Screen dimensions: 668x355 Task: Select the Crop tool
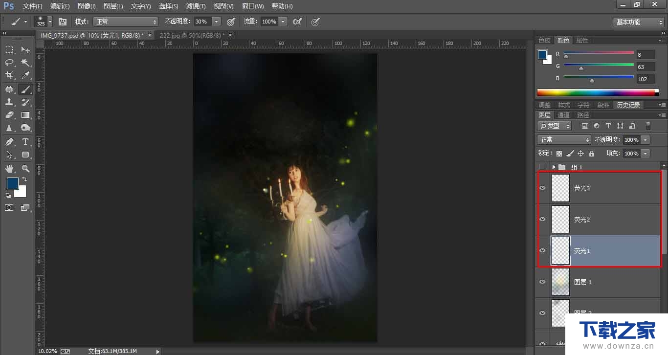point(9,75)
